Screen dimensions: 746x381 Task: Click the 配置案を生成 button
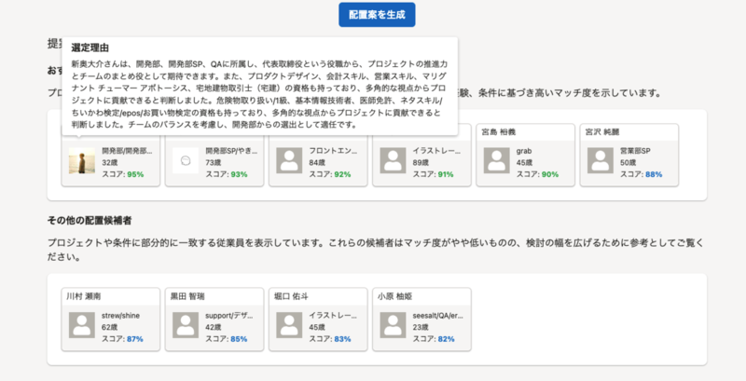[377, 15]
